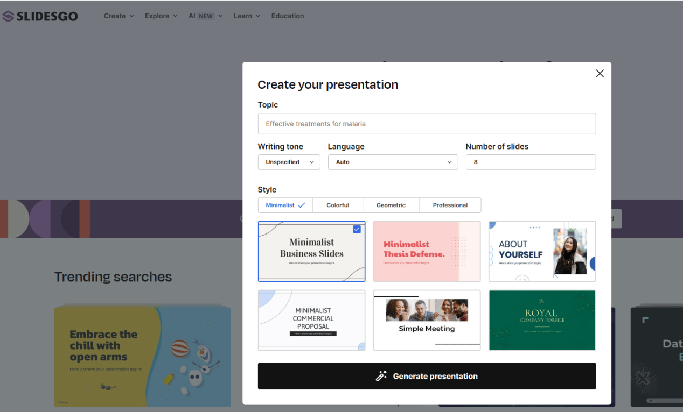
Task: Click the Generate presentation button
Action: click(x=427, y=376)
